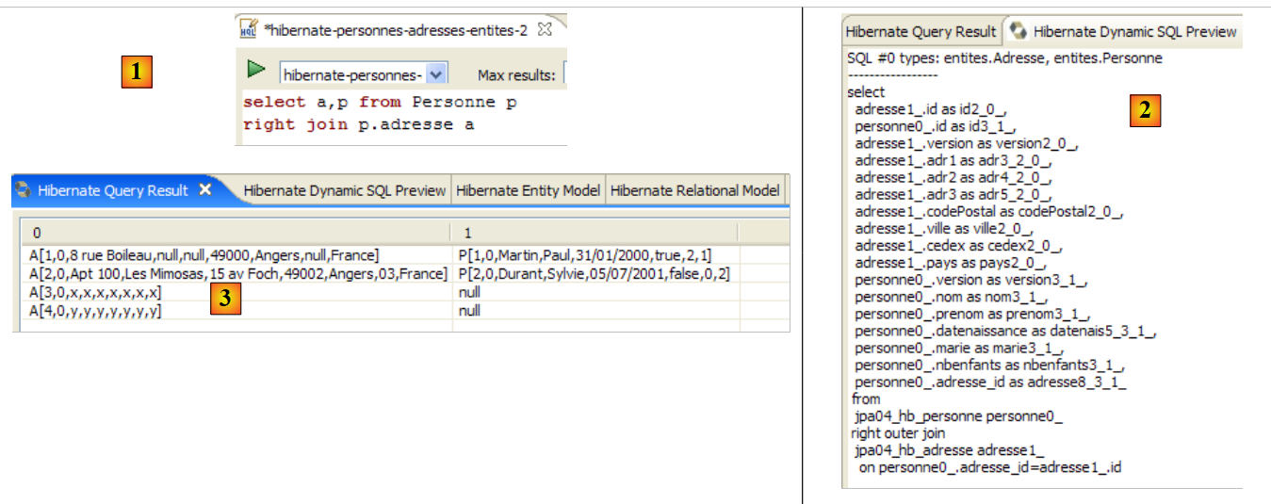Click the Max results input field
Image resolution: width=1271 pixels, height=504 pixels.
tap(564, 74)
